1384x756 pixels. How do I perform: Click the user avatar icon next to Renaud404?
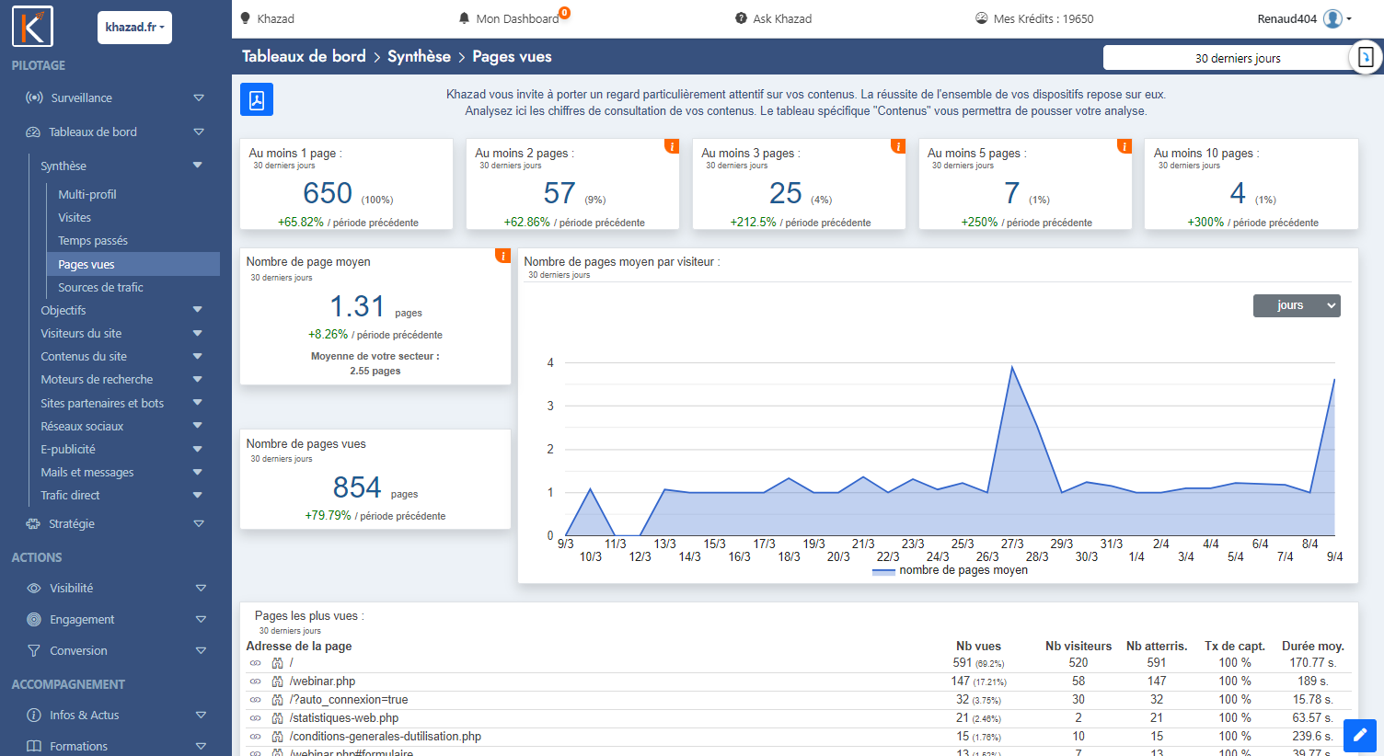click(x=1332, y=18)
